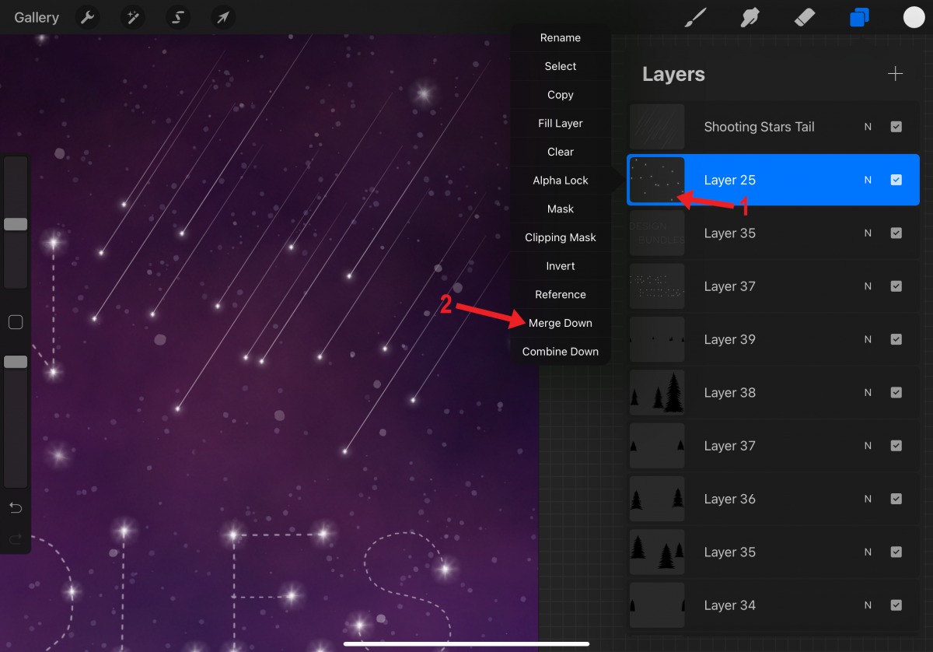The image size is (933, 652).
Task: Tap the Selection tool icon
Action: (178, 18)
